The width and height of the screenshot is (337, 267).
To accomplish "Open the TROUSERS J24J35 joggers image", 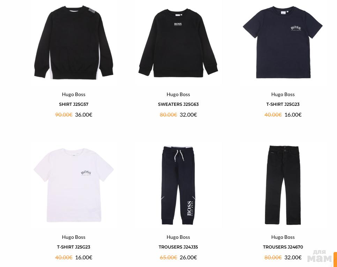I will click(178, 186).
